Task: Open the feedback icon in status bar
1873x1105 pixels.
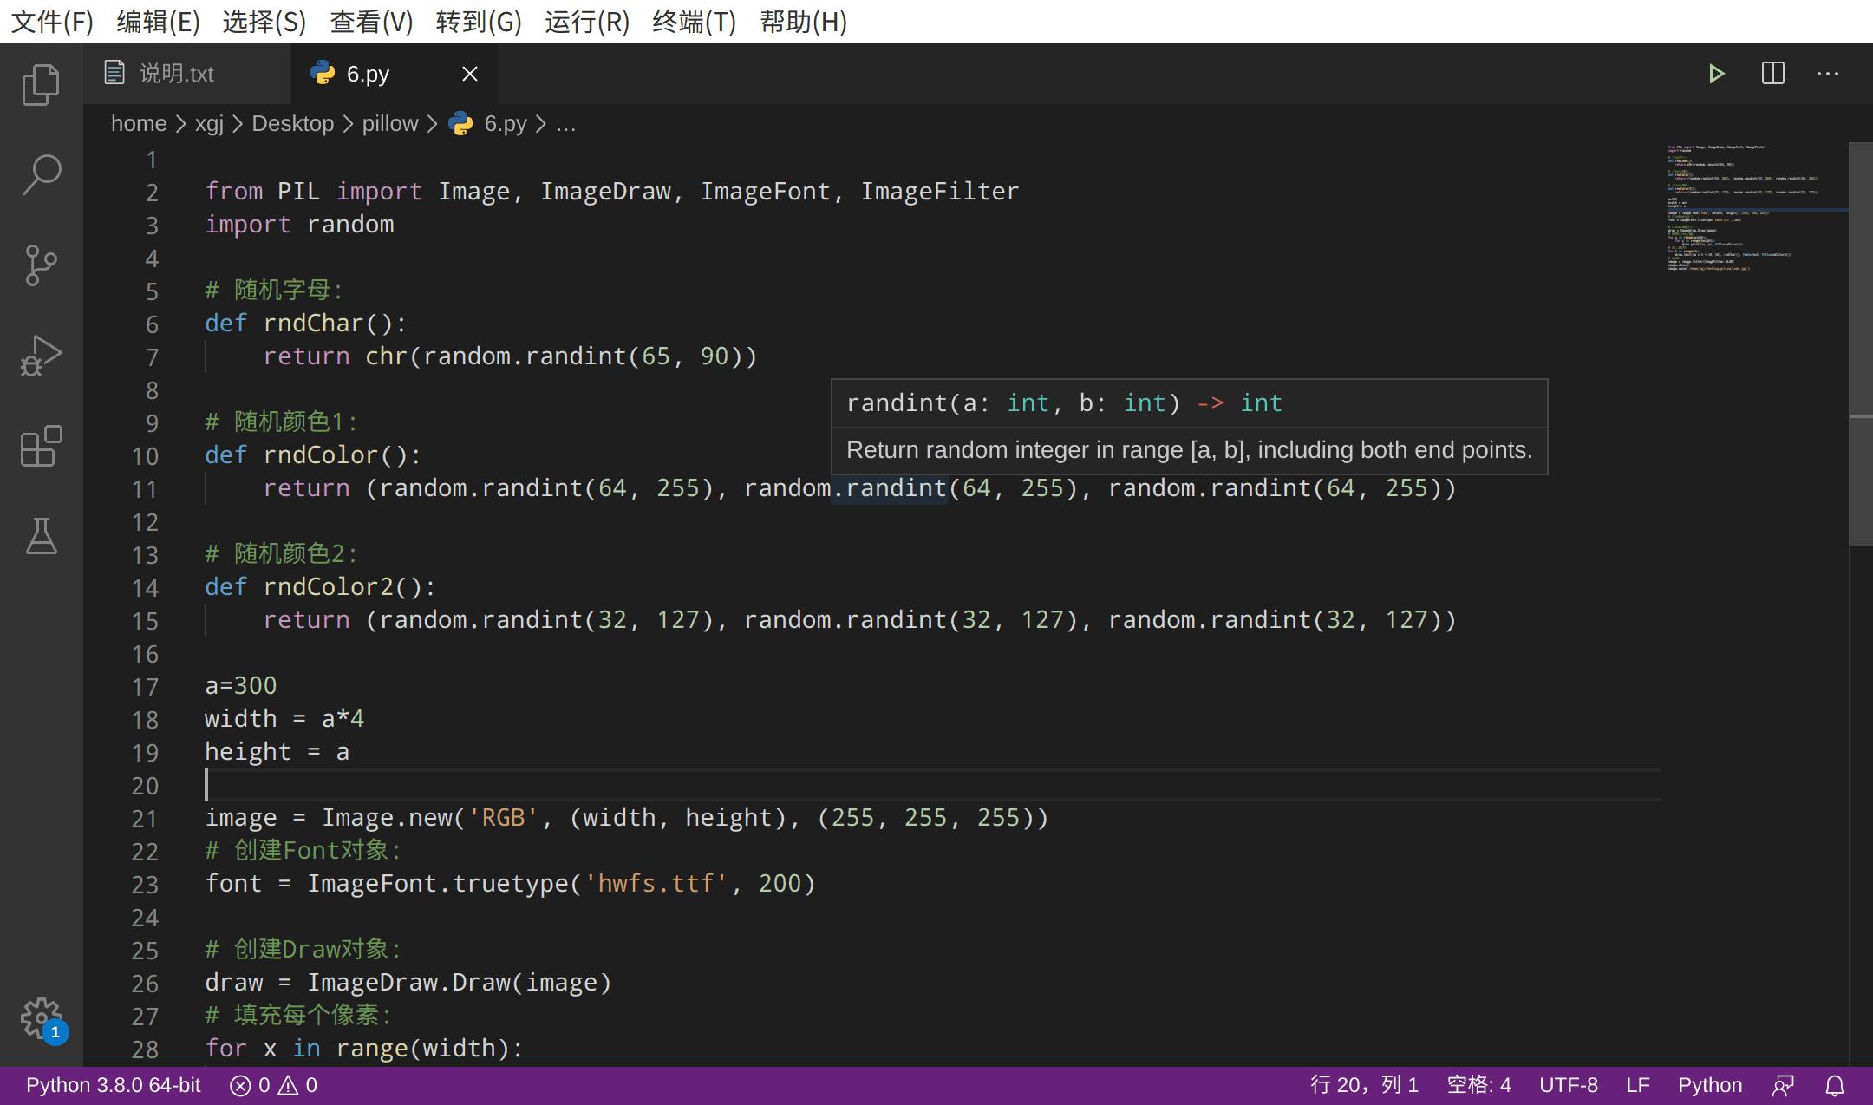Action: (x=1784, y=1085)
